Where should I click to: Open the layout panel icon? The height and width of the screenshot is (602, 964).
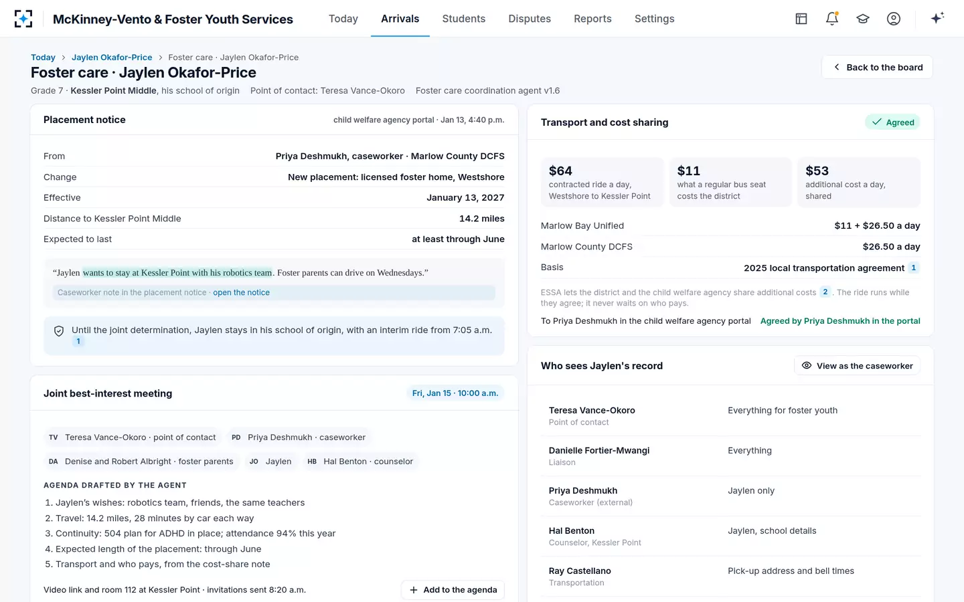point(801,19)
